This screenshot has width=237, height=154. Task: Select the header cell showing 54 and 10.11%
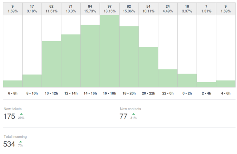pyautogui.click(x=148, y=8)
